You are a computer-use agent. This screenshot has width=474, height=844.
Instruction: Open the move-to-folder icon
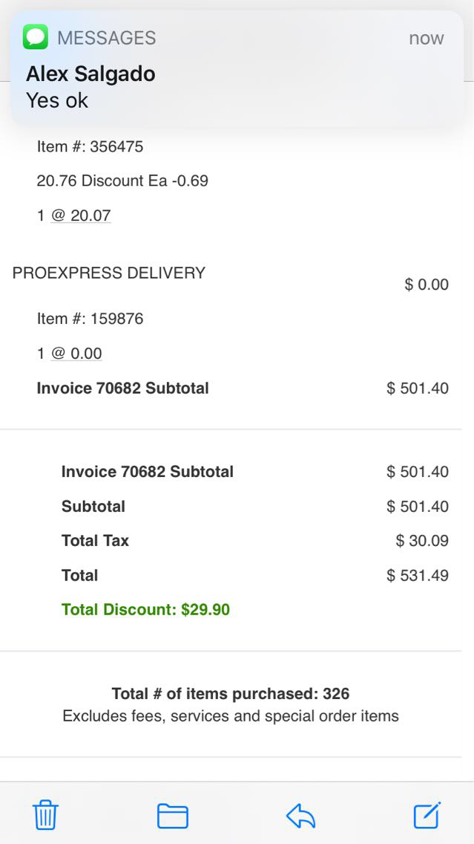coord(173,816)
